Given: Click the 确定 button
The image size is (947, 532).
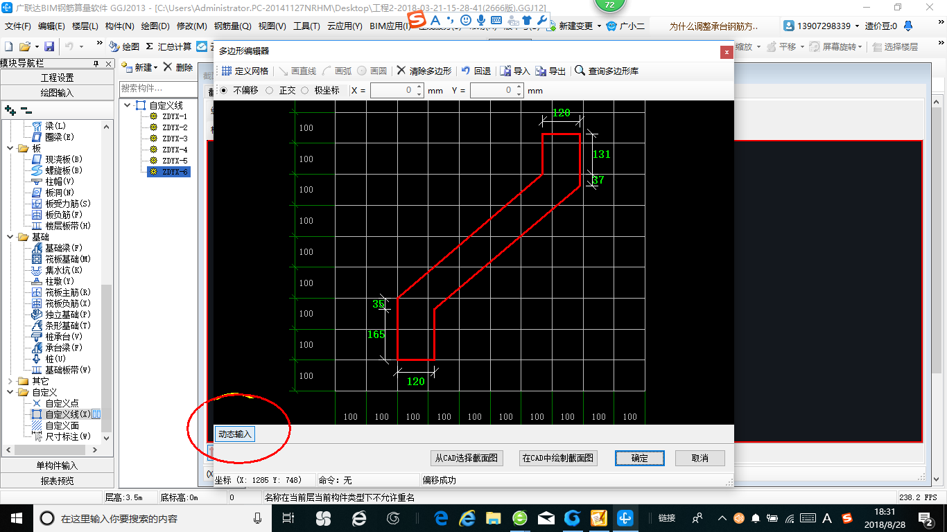Looking at the screenshot, I should [640, 458].
